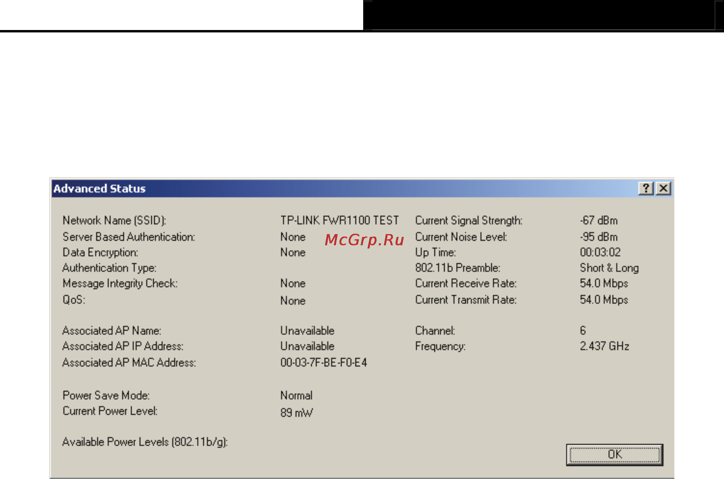Click Available Power Levels (802.11b/g) label

tap(145, 442)
